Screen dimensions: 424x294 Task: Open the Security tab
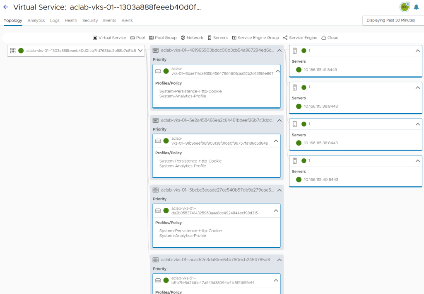(90, 20)
